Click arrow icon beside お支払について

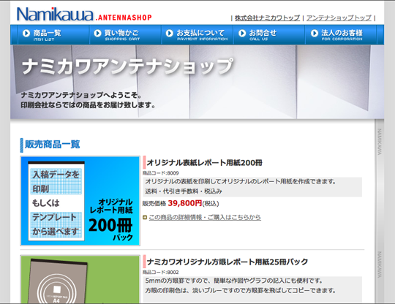click(169, 33)
